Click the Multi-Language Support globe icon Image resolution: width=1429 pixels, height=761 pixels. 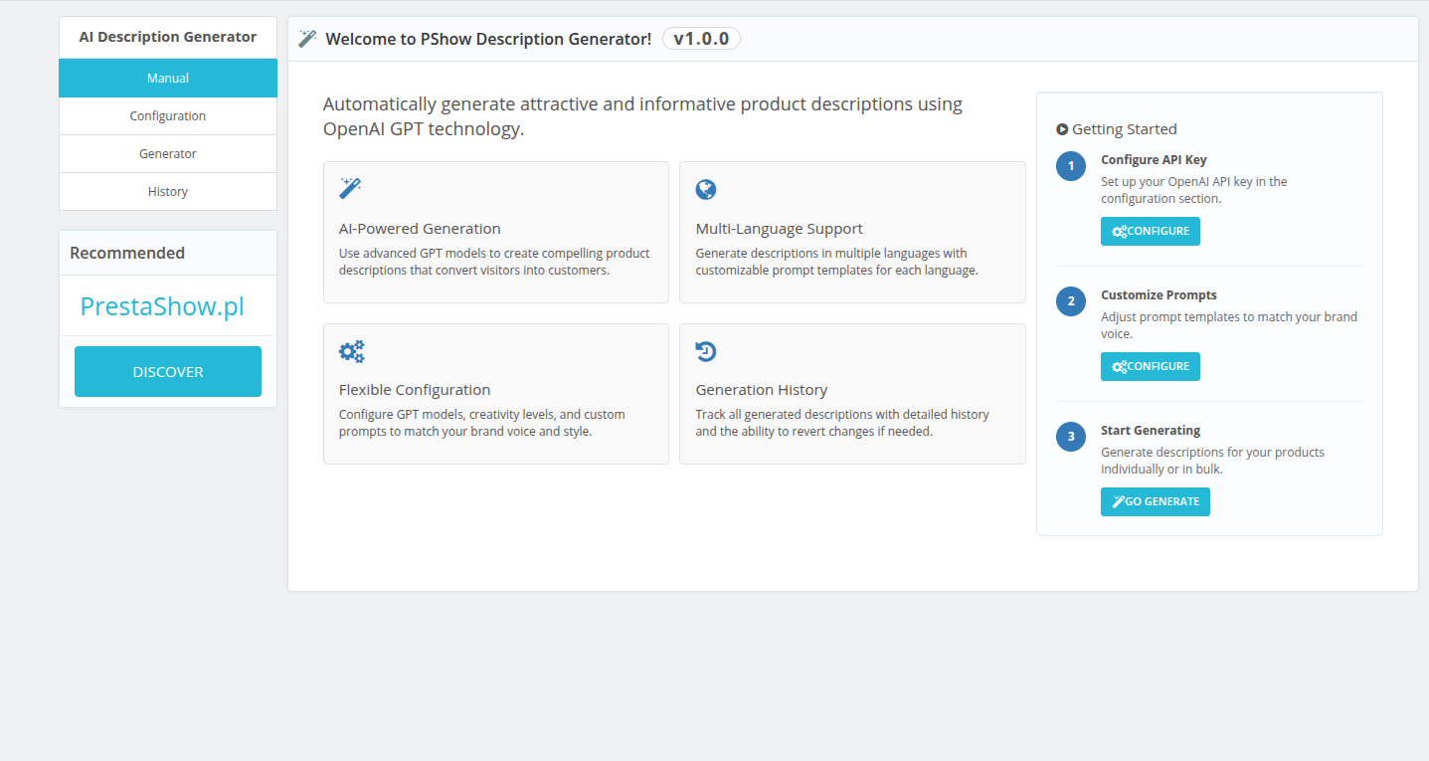click(706, 189)
